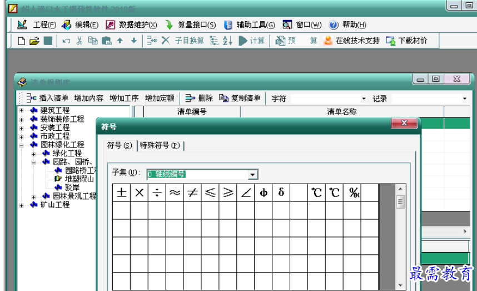The height and width of the screenshot is (291, 477).
Task: Select 园路桥工程 tree item
Action: click(81, 170)
